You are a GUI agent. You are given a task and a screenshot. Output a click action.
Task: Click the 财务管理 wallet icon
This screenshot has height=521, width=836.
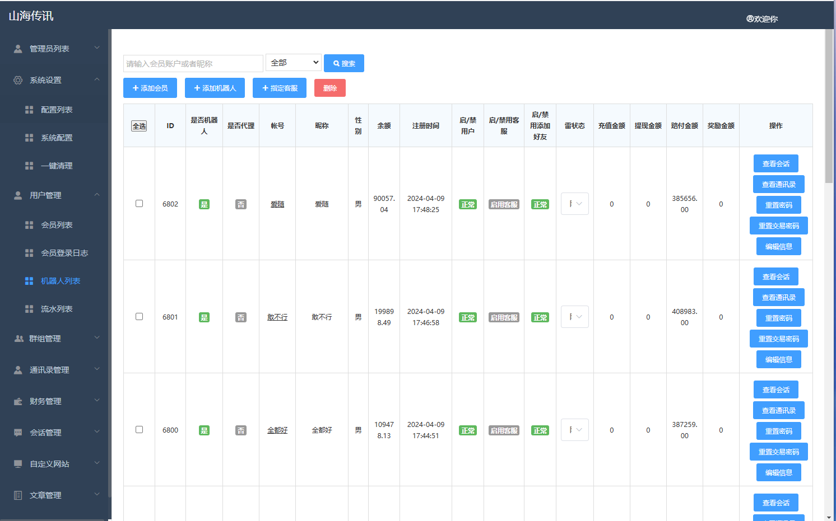(x=18, y=401)
